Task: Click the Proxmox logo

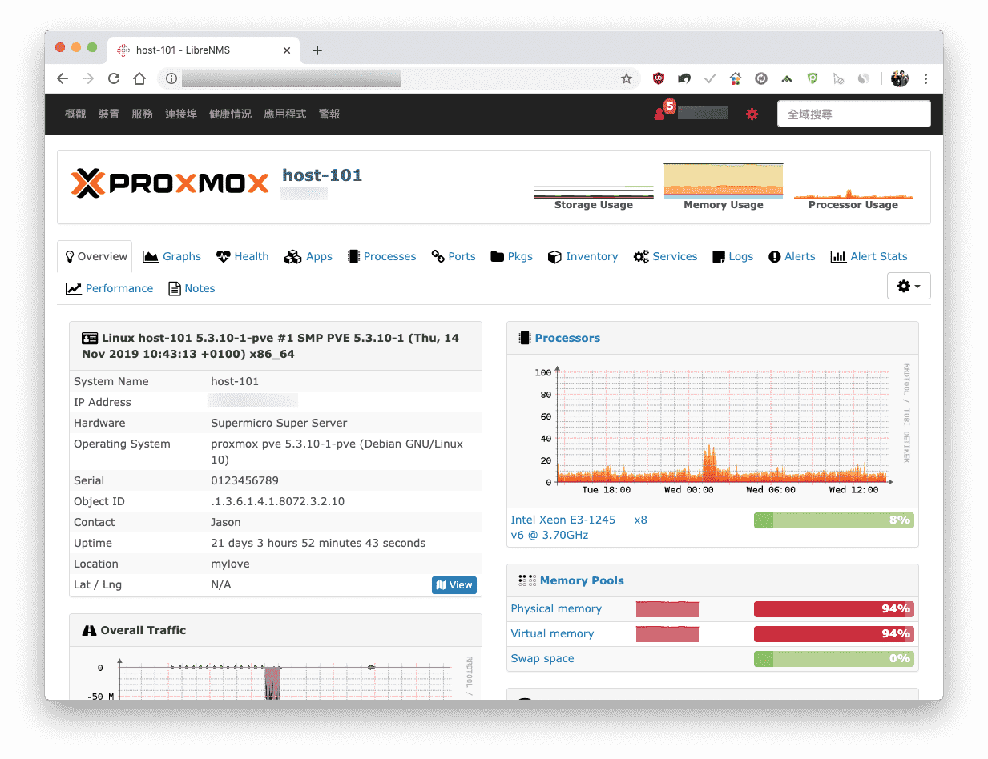Action: 170,183
